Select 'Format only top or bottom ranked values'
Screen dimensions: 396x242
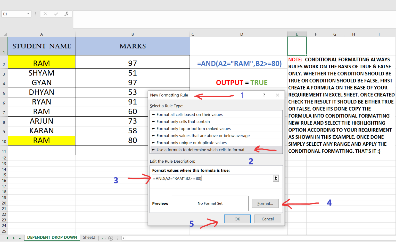tap(216, 129)
